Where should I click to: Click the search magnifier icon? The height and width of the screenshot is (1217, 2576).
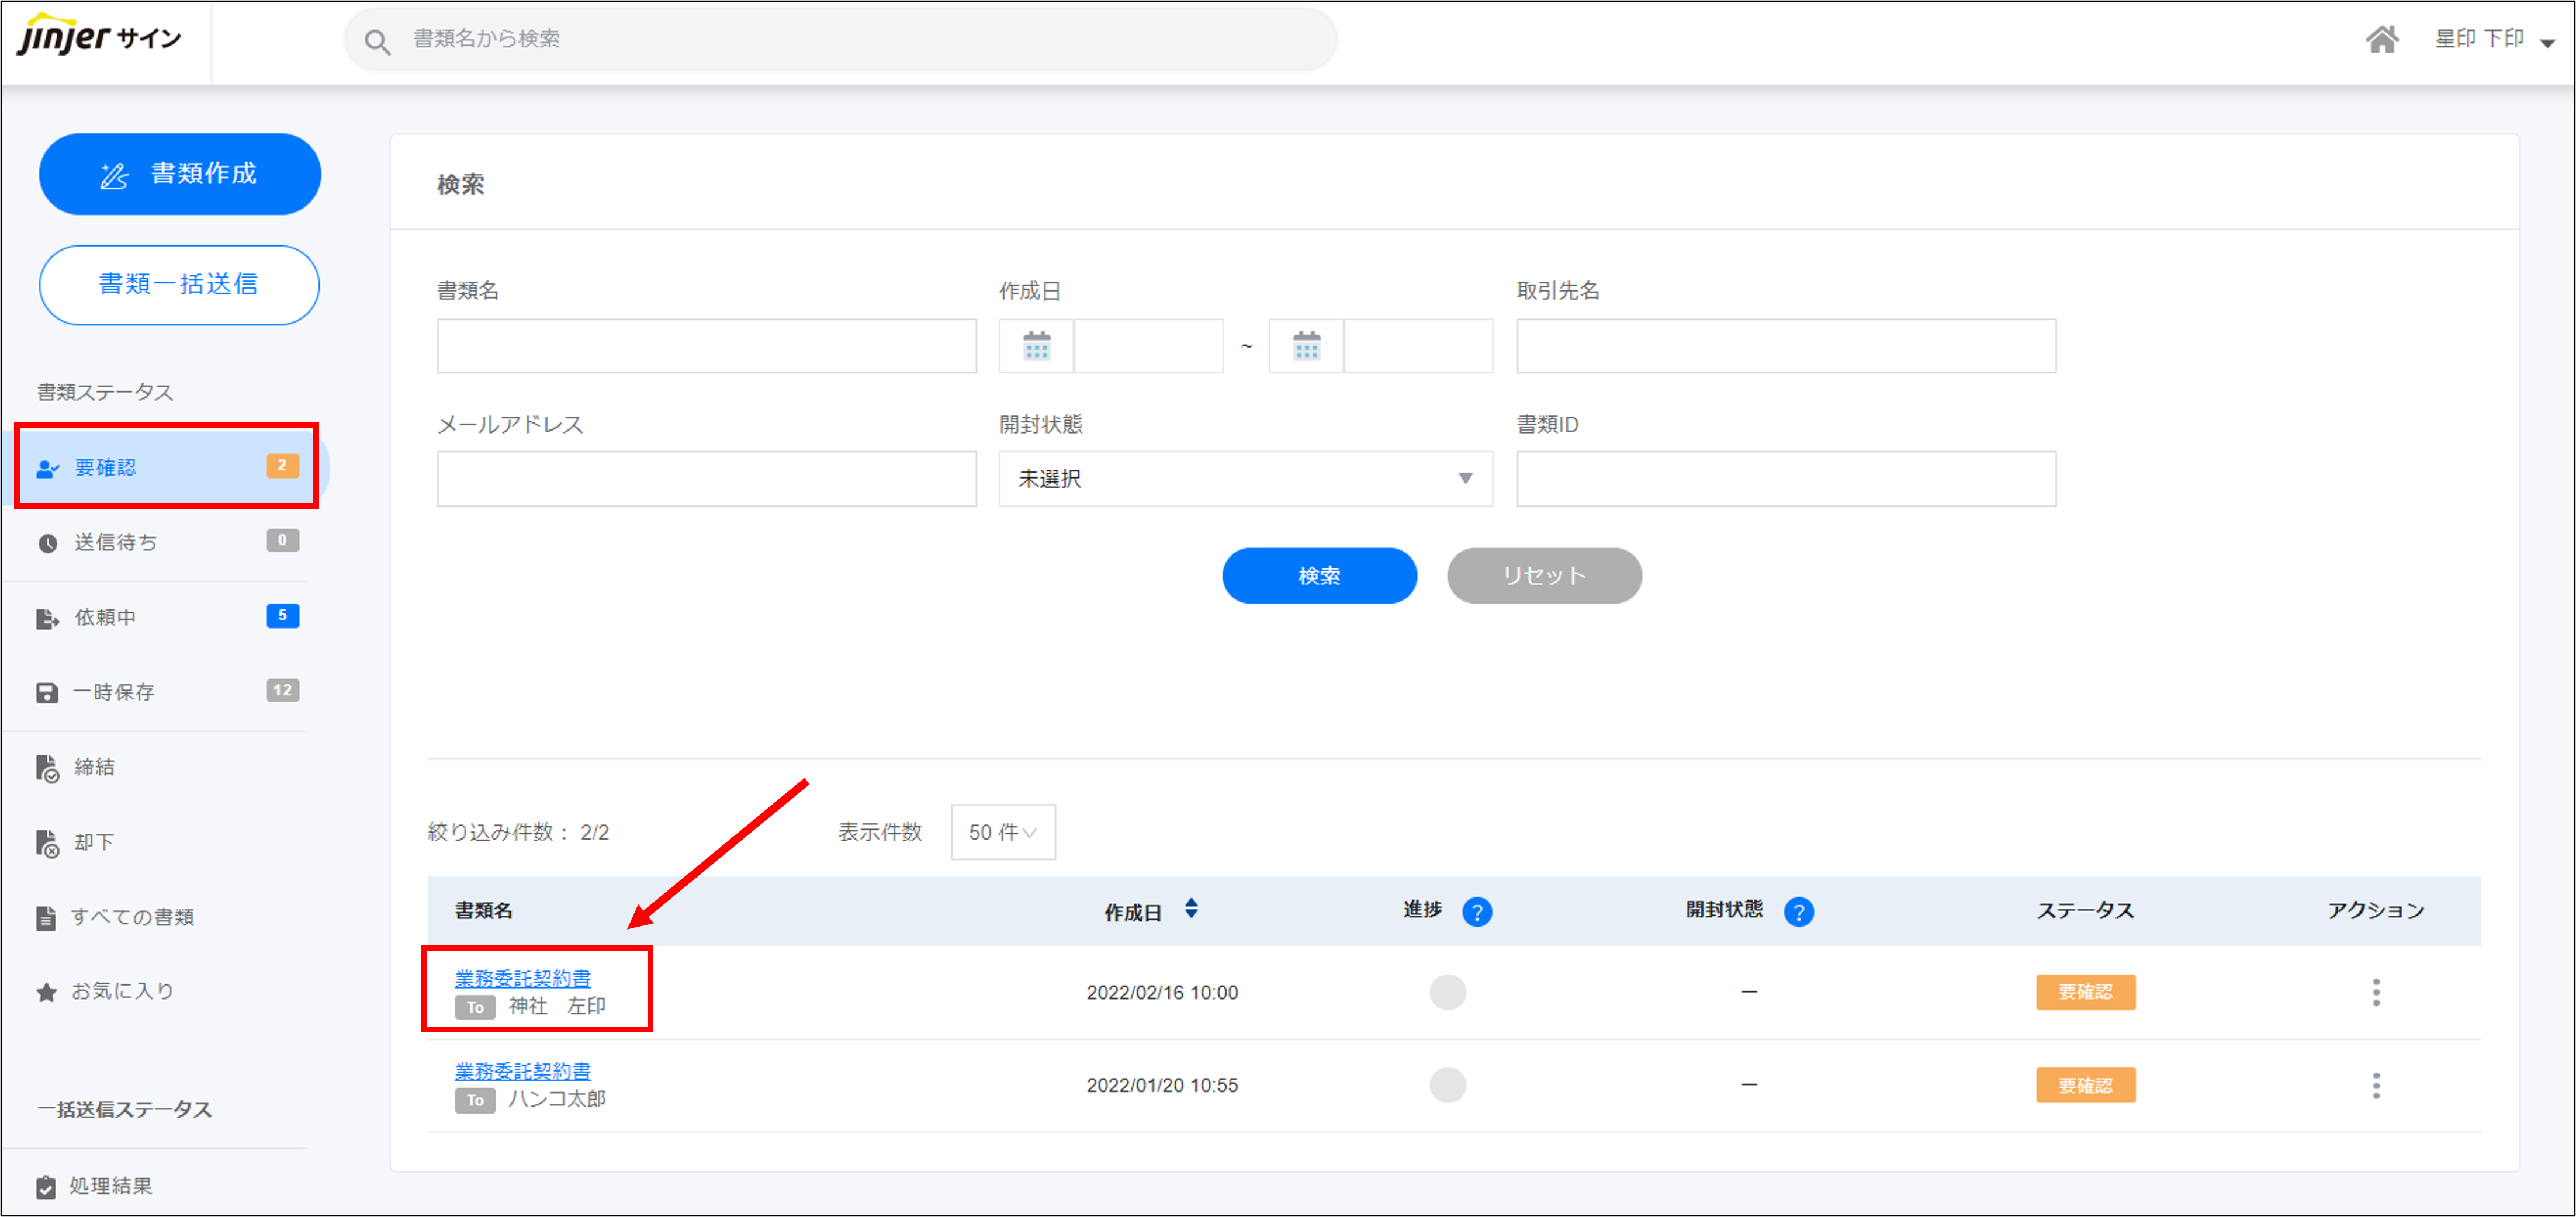click(x=377, y=41)
